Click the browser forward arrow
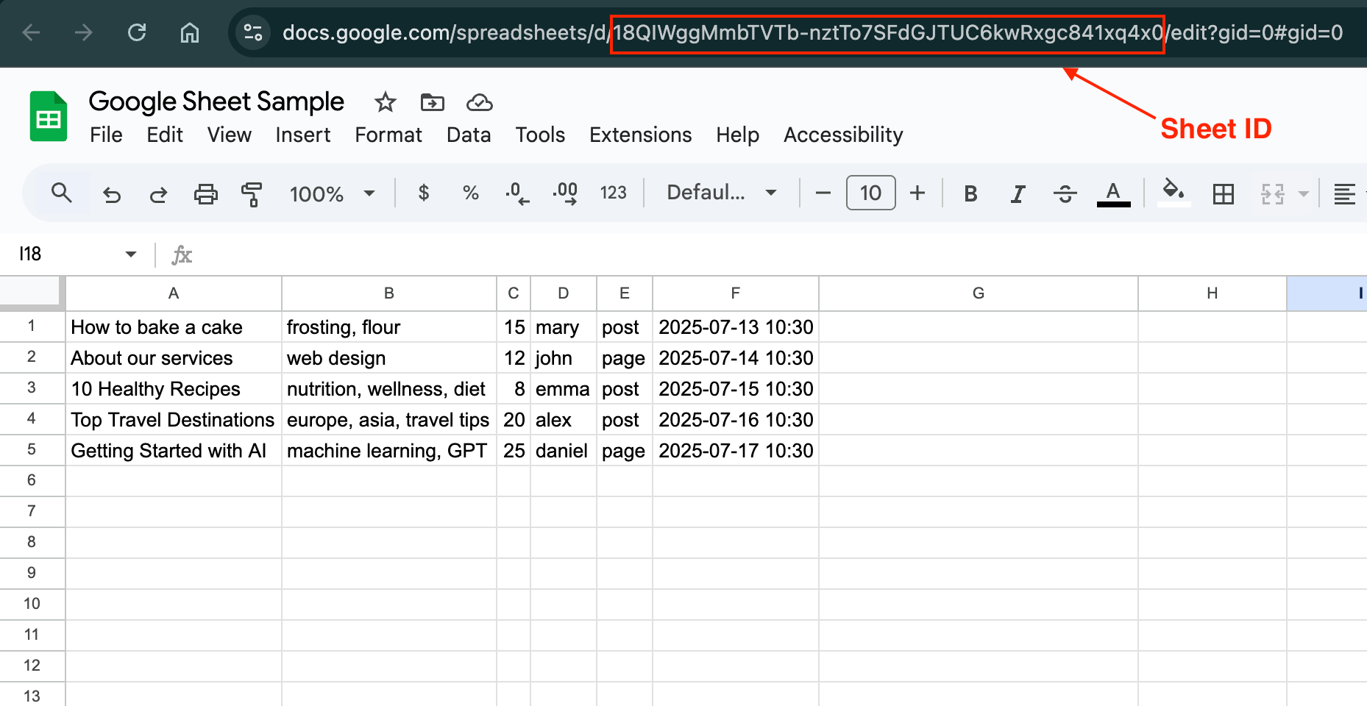Viewport: 1367px width, 706px height. [84, 32]
